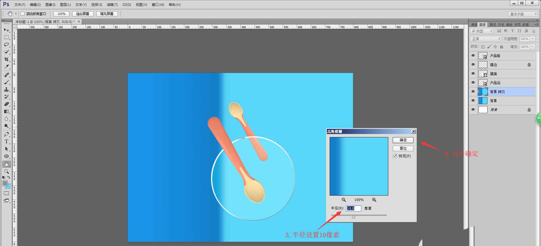
Task: Open the 视图(V) menu
Action: [141, 5]
